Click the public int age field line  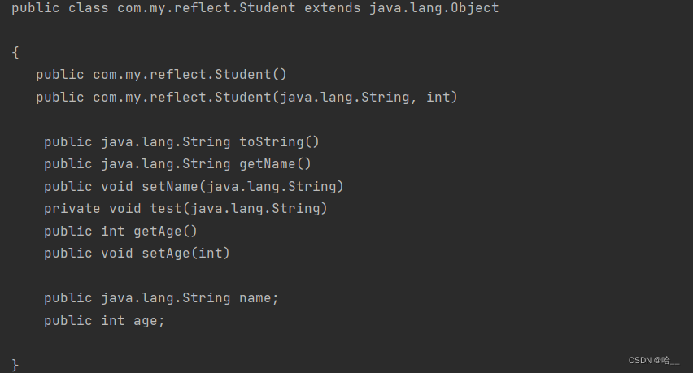[x=104, y=320]
